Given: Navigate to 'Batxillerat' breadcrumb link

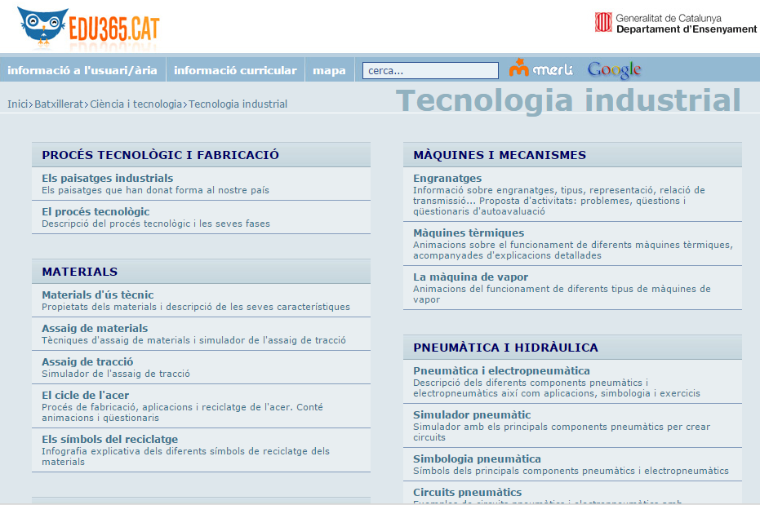Looking at the screenshot, I should click(x=59, y=104).
